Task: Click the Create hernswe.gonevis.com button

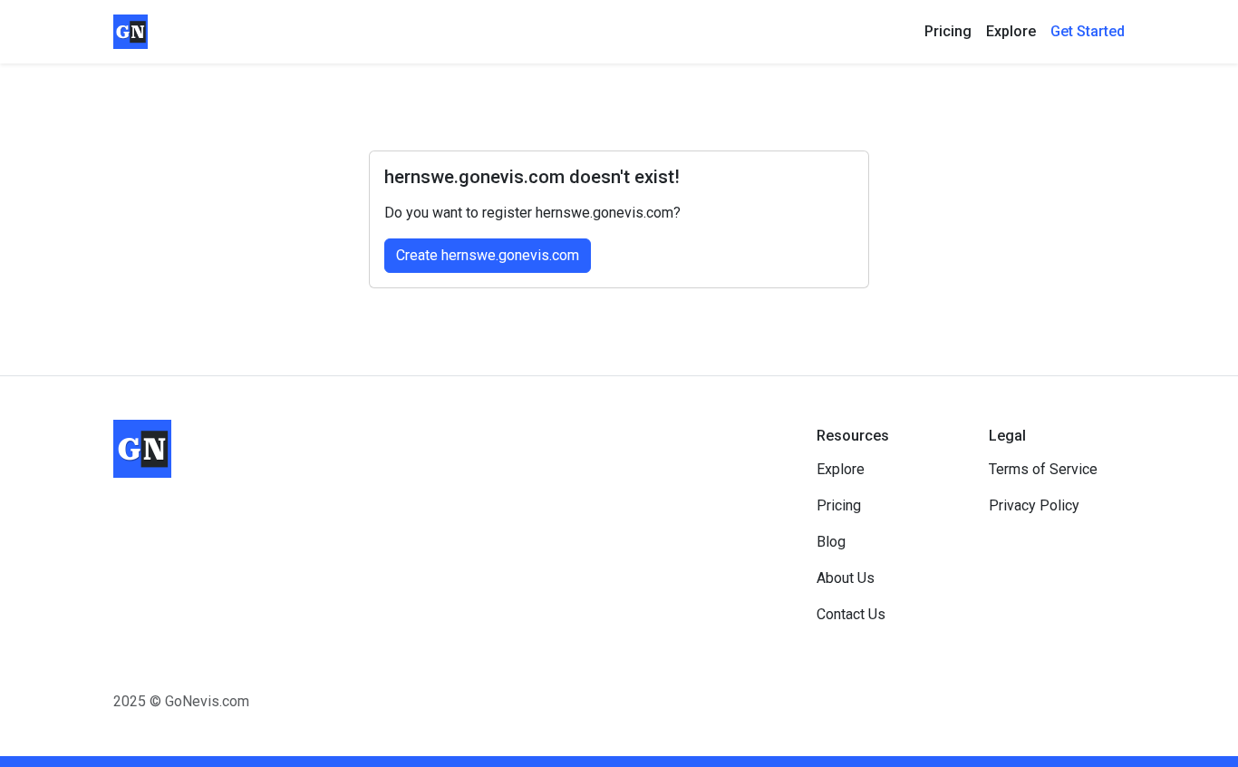Action: click(x=488, y=256)
